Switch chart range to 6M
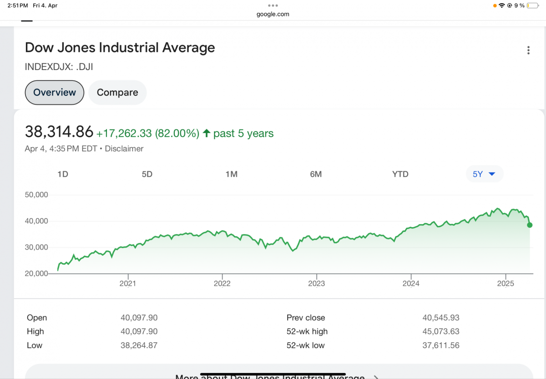 coord(316,174)
